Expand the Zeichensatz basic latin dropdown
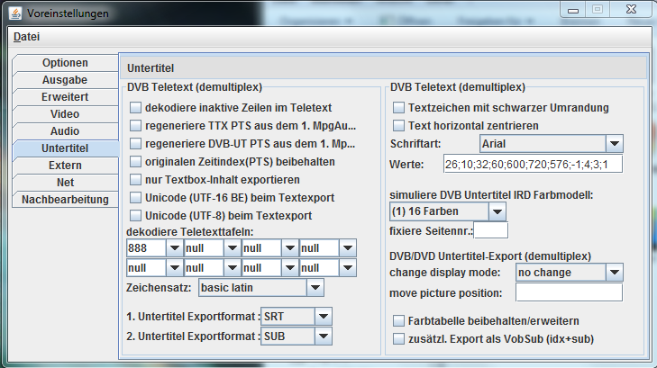Screen dimensions: 657x368 pyautogui.click(x=315, y=288)
